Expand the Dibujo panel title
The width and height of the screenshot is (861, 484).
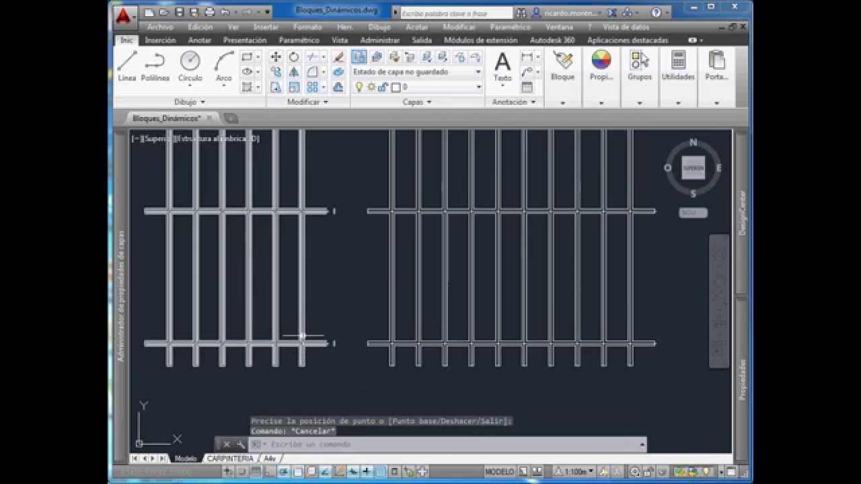(x=190, y=102)
